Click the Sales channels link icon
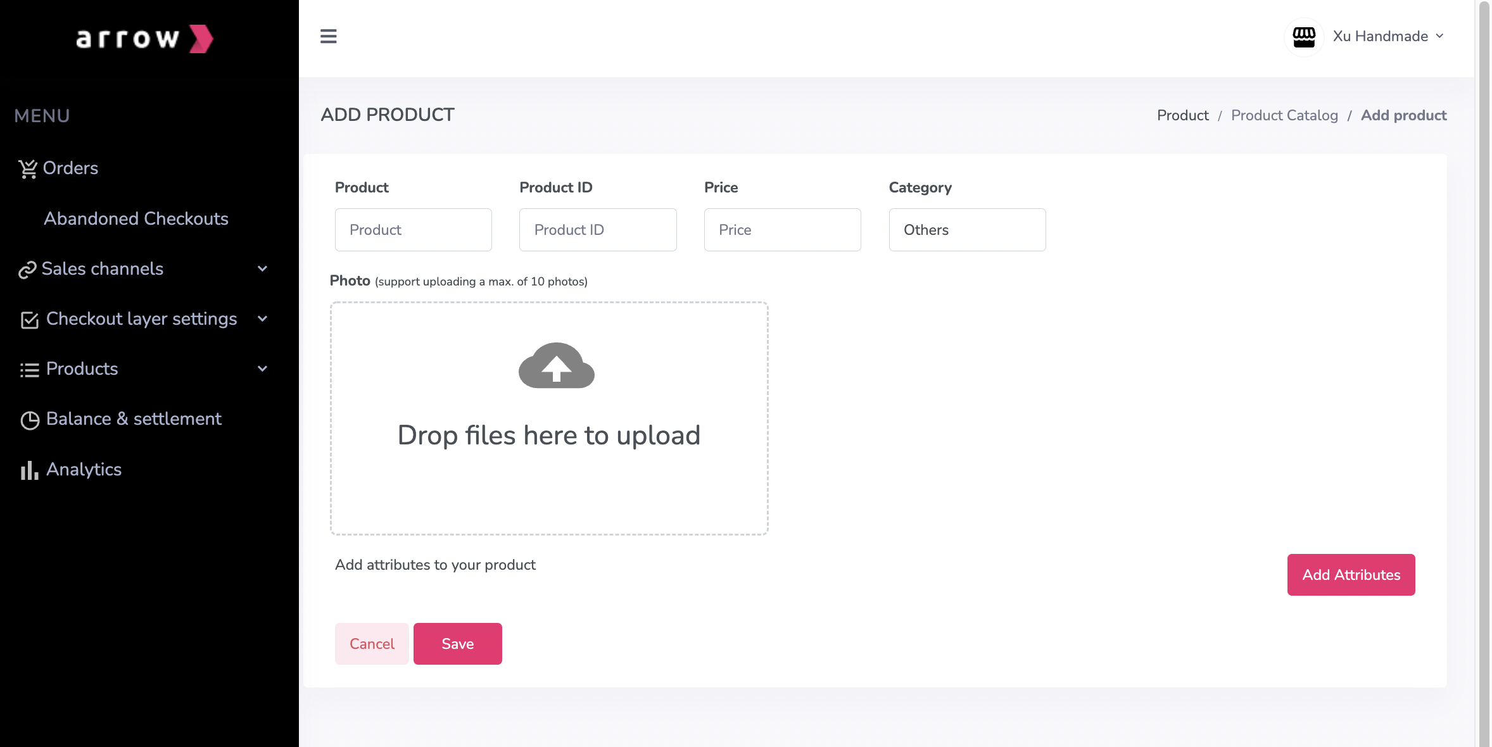1492x747 pixels. (x=27, y=270)
